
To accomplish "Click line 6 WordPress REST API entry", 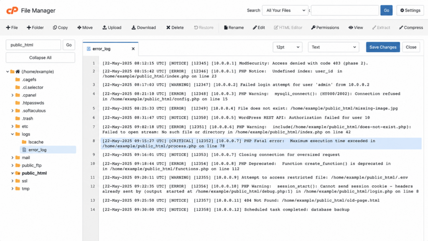I will 236,118.
